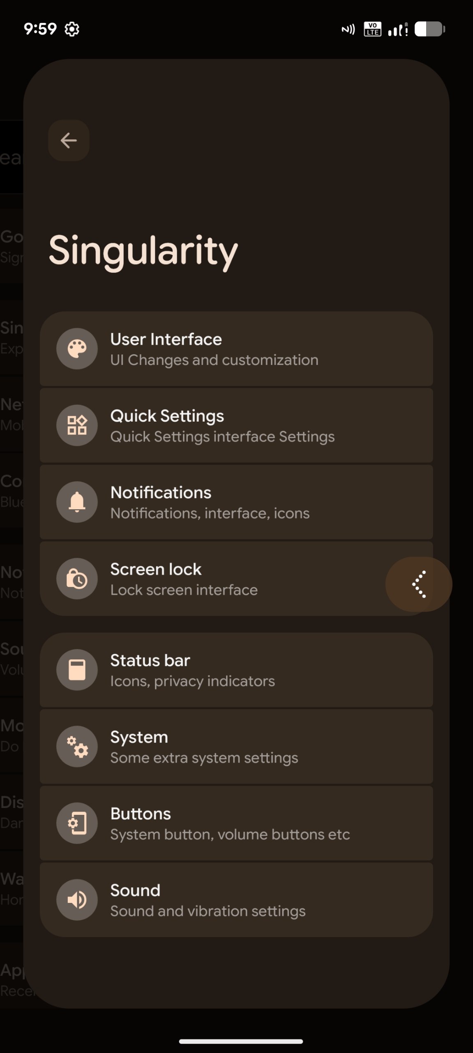This screenshot has width=473, height=1053.
Task: Open Sound and vibration settings
Action: pyautogui.click(x=236, y=900)
